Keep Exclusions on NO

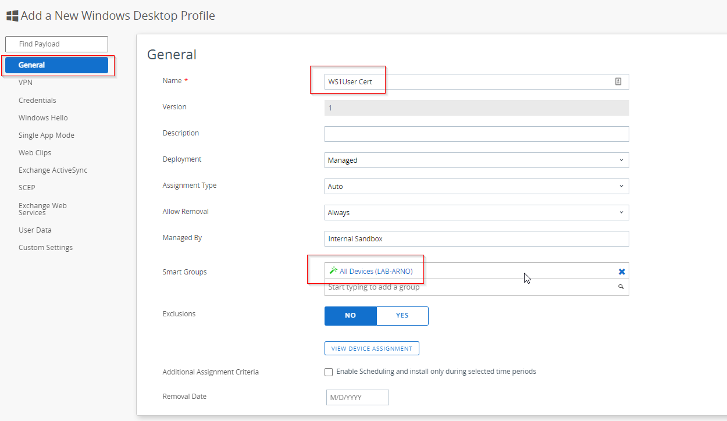(350, 315)
